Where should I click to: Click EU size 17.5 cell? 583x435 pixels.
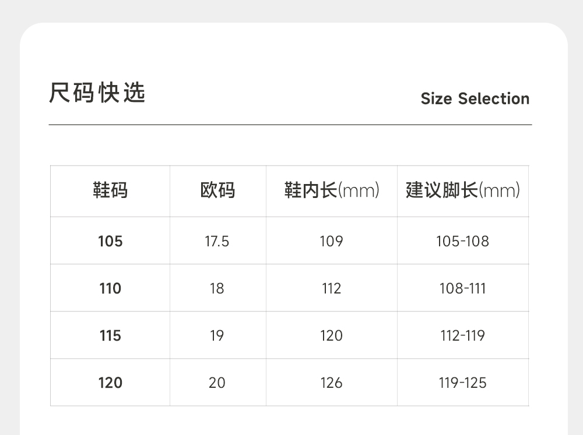click(x=217, y=241)
